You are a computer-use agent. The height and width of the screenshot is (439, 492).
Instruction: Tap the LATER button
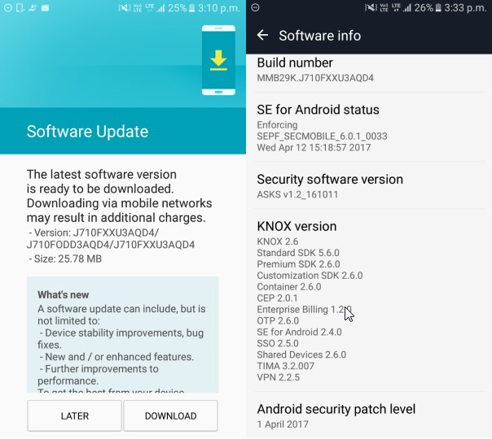coord(74,415)
